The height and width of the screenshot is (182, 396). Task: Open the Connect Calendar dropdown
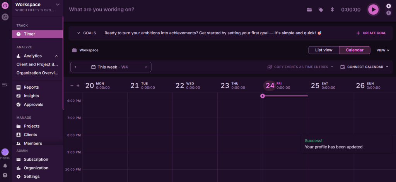pos(364,67)
